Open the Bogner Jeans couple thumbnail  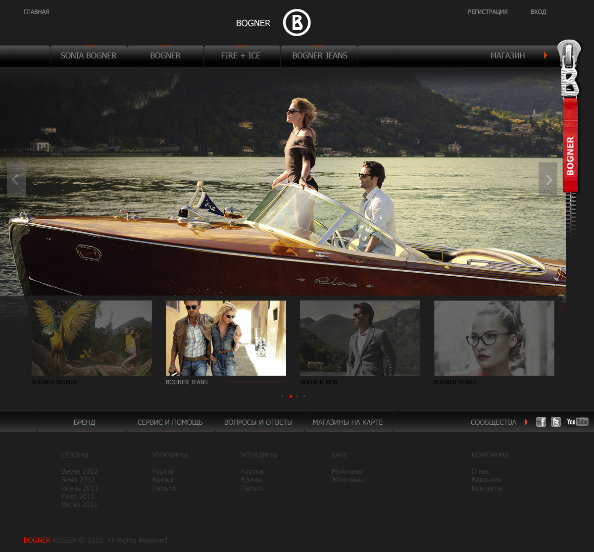[226, 338]
